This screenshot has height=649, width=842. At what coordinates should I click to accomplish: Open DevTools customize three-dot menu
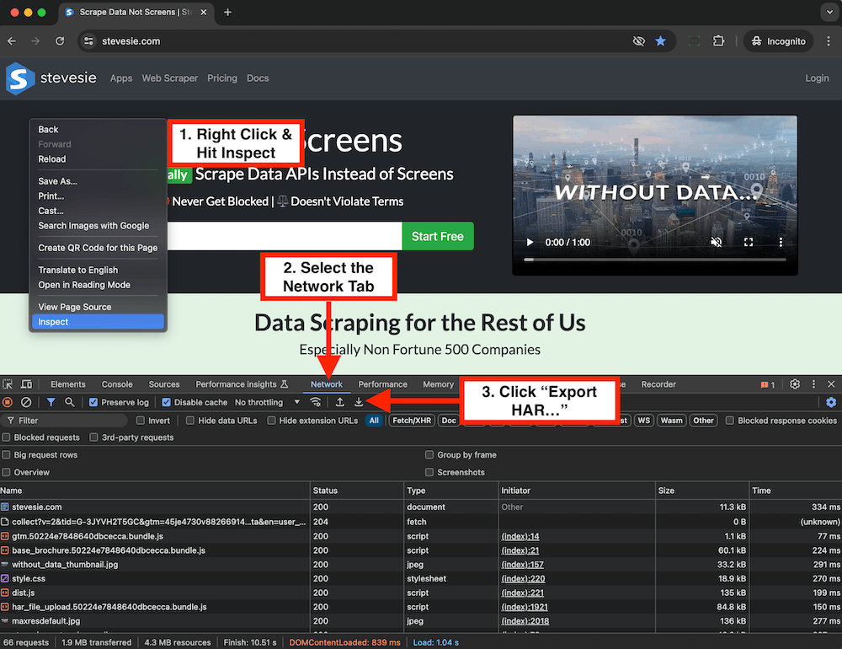click(813, 384)
